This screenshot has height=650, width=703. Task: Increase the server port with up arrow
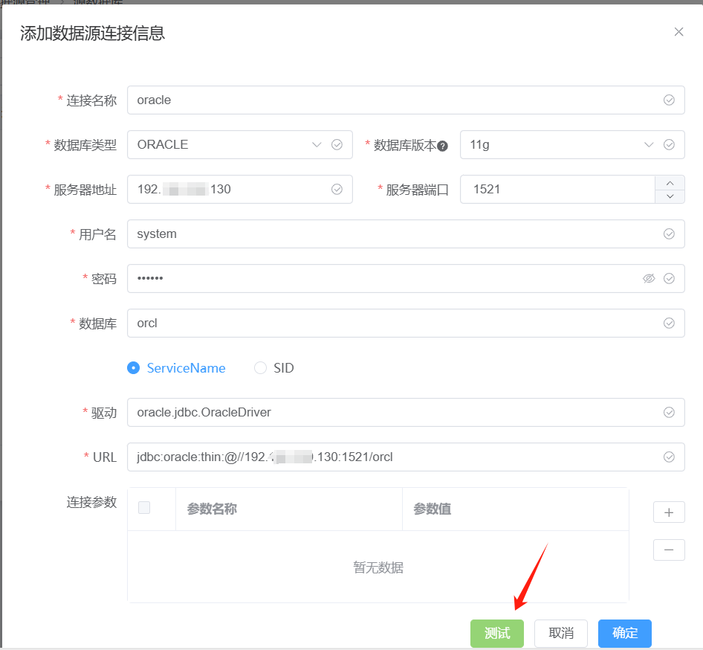pos(670,183)
